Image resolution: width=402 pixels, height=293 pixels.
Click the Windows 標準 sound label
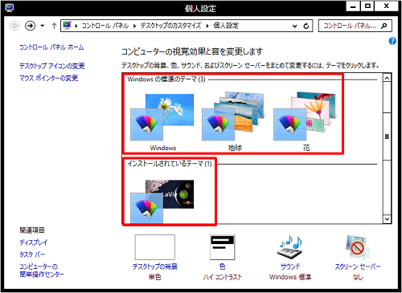pyautogui.click(x=290, y=277)
